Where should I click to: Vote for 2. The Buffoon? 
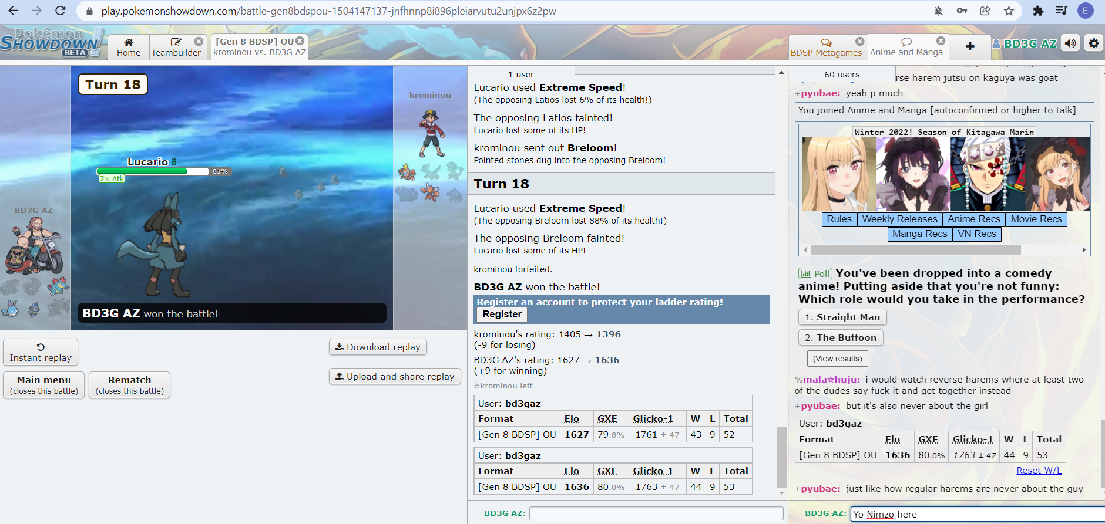[841, 337]
